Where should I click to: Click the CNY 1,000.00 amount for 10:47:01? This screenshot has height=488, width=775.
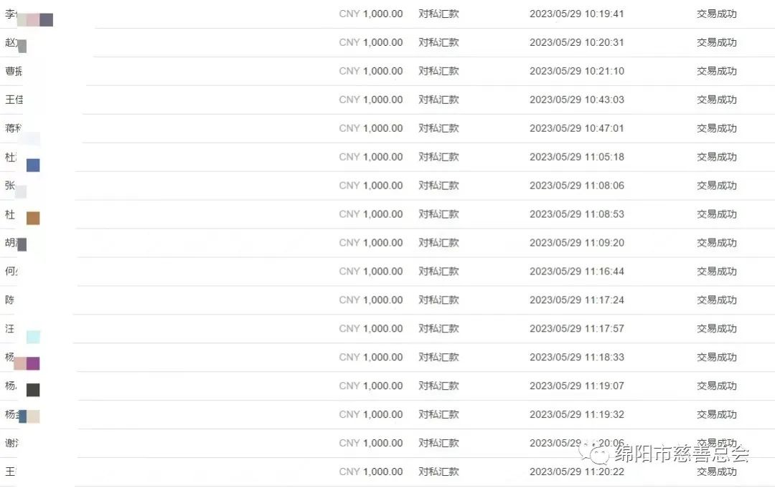tap(371, 128)
